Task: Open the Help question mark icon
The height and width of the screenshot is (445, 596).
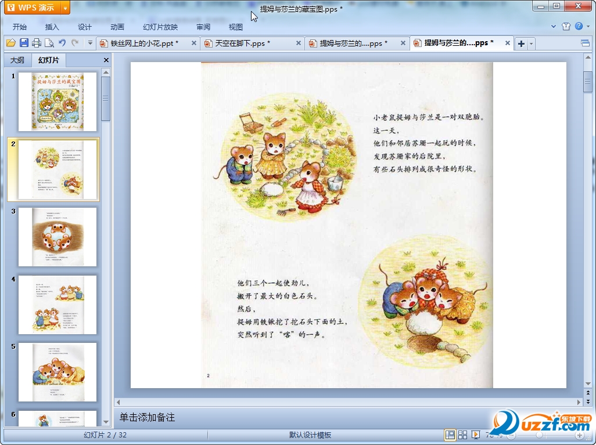Action: click(579, 26)
